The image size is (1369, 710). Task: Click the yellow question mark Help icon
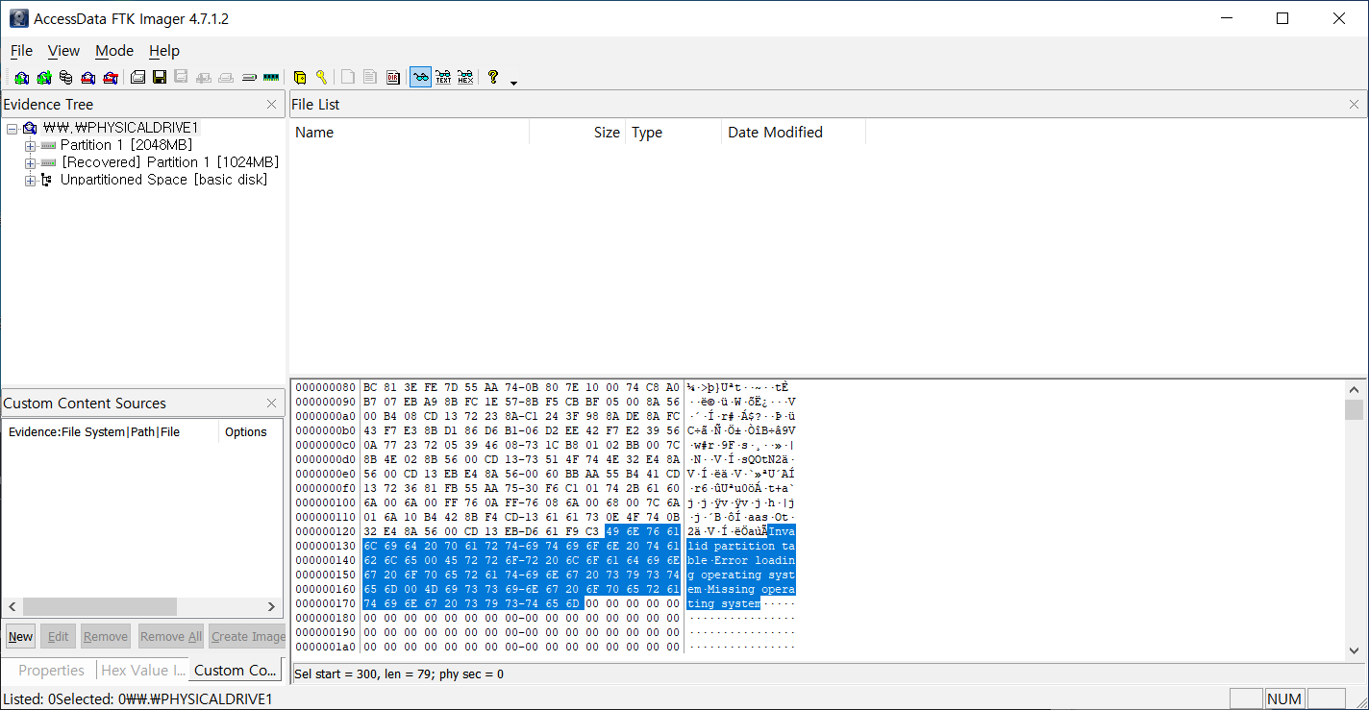[493, 78]
